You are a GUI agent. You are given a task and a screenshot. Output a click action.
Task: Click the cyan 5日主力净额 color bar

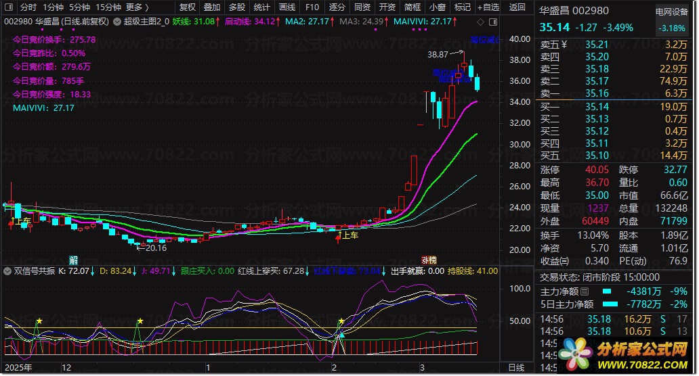click(x=611, y=304)
